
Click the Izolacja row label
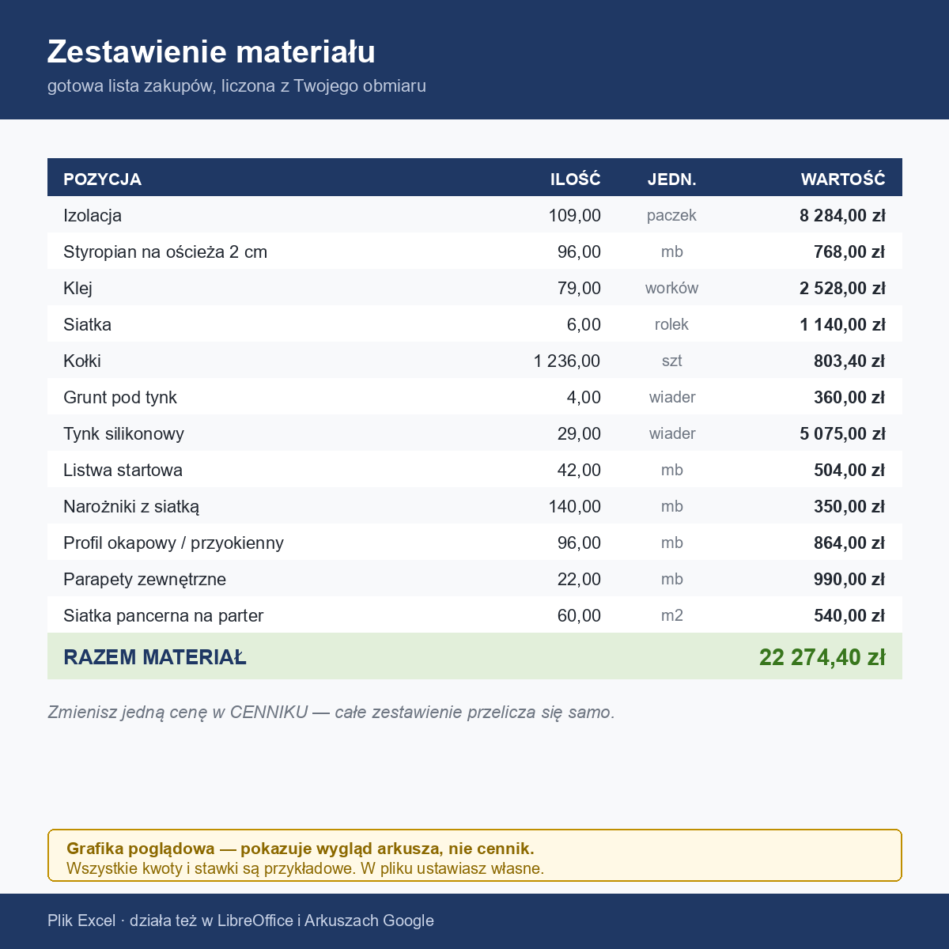point(93,215)
